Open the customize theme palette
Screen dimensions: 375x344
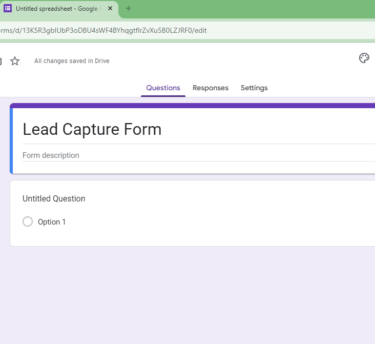(364, 58)
